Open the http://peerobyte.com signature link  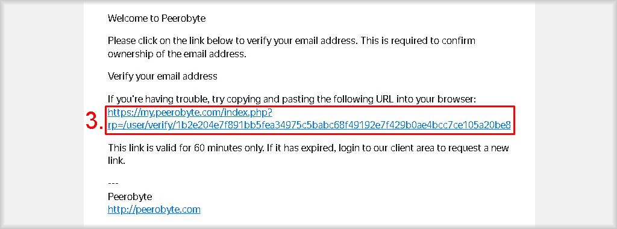click(x=154, y=209)
